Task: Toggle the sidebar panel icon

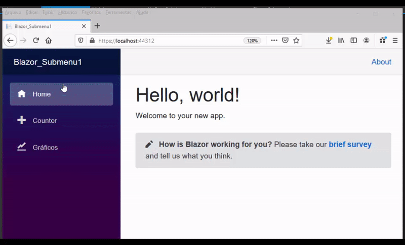Action: pyautogui.click(x=353, y=41)
